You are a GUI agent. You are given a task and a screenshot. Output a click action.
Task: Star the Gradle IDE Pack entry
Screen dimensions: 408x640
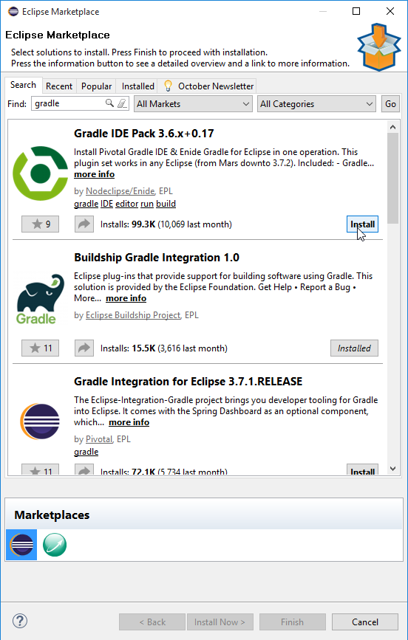click(40, 224)
